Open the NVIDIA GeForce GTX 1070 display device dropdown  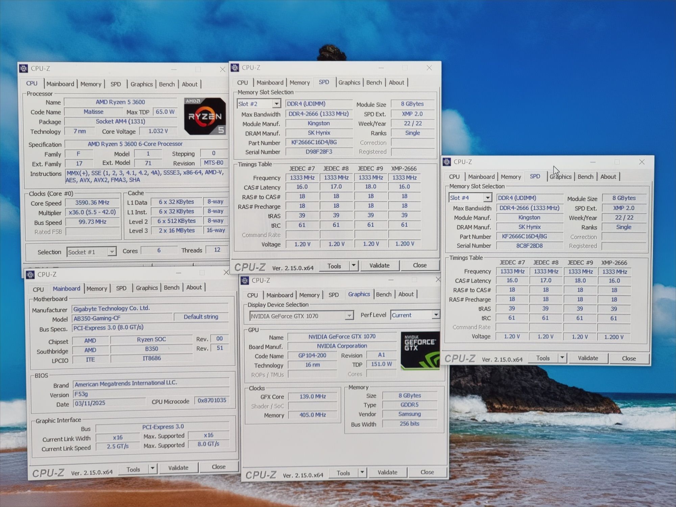[349, 316]
